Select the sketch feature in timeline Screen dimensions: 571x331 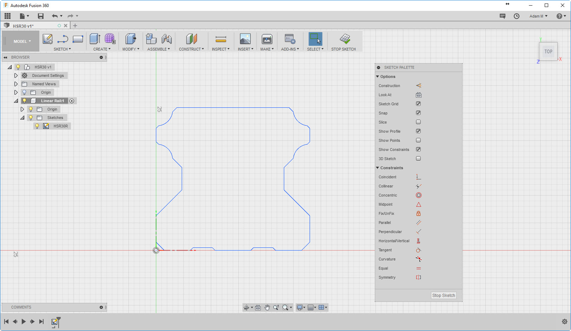tap(55, 322)
